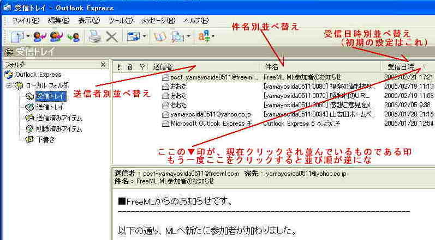
Task: Sort by priority (!) column header
Action: [119, 67]
